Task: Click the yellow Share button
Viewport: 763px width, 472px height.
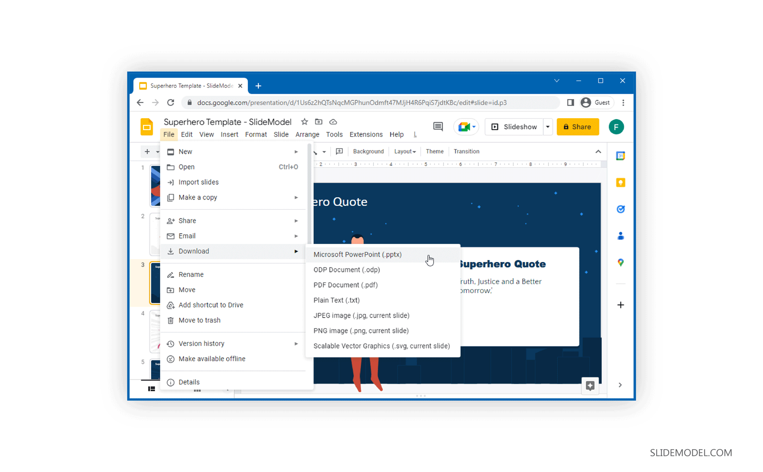Action: coord(577,127)
